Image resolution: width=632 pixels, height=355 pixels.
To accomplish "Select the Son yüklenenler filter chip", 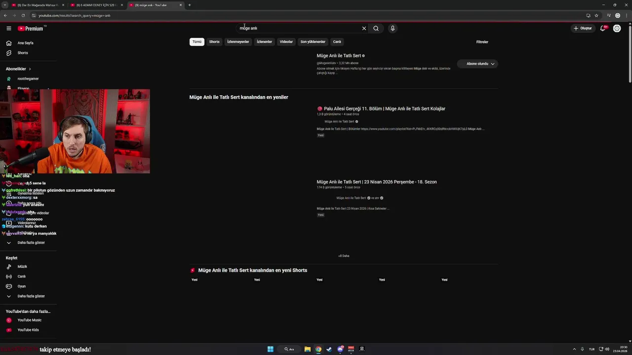I will [x=313, y=42].
